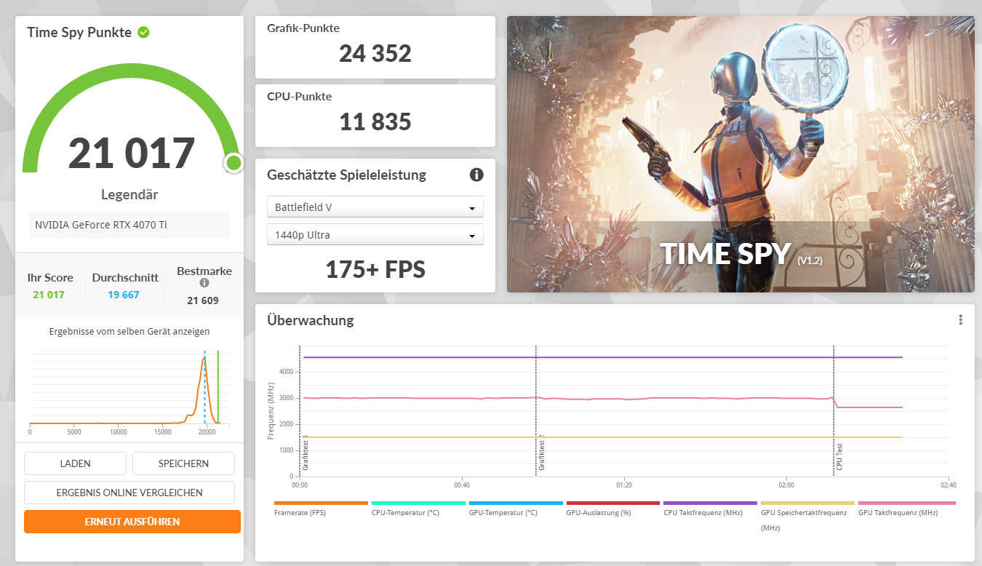The image size is (982, 566).
Task: Click the 21 017 main score value
Action: coord(132,153)
